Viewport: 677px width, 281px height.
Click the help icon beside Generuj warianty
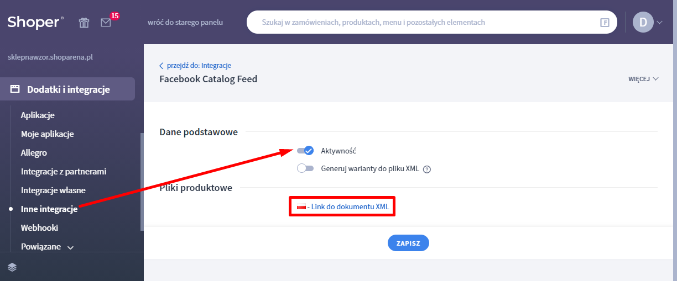(x=426, y=169)
